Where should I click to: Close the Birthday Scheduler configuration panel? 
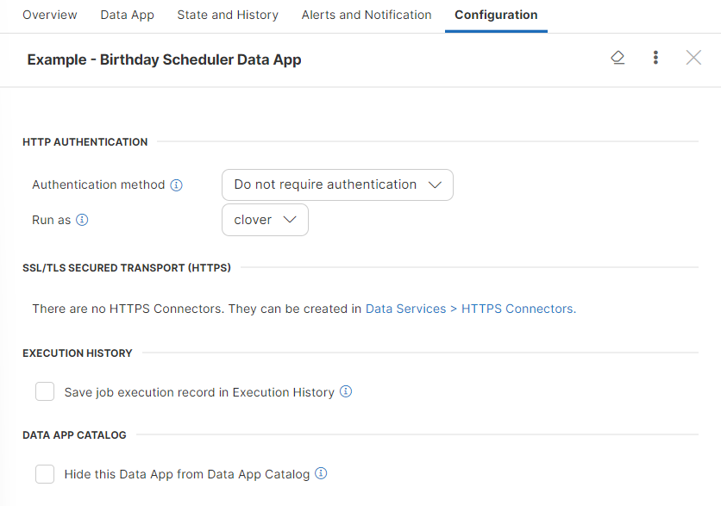click(x=693, y=57)
